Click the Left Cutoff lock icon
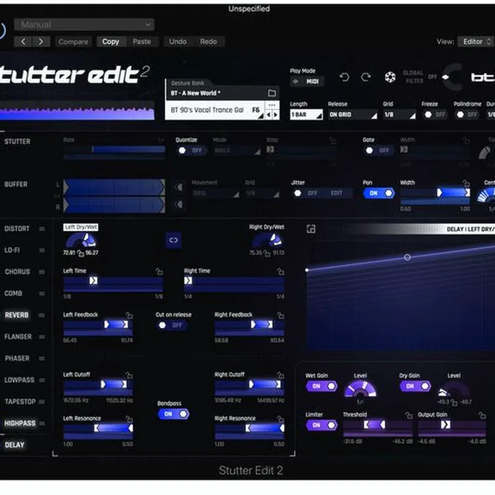The image size is (495, 495). [129, 375]
